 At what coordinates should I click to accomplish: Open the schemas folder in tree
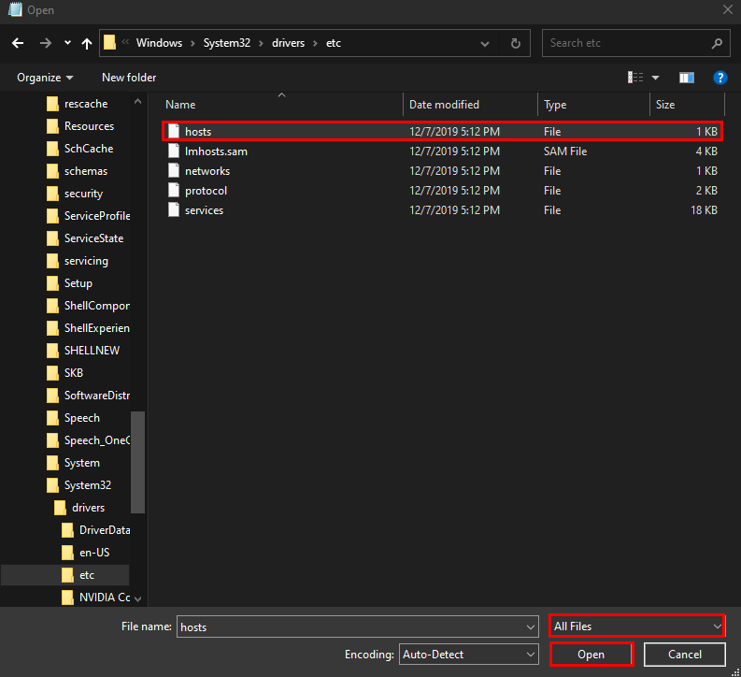(x=86, y=171)
